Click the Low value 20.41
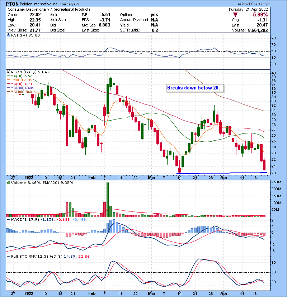This screenshot has width=287, height=297. [35, 25]
